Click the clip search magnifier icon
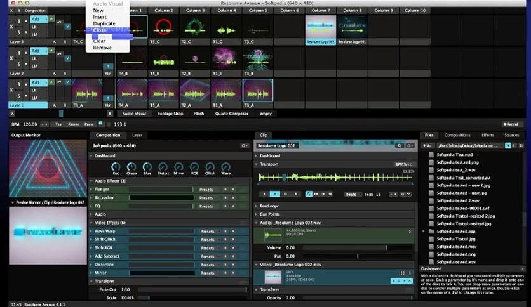531x307 pixels. click(x=400, y=146)
